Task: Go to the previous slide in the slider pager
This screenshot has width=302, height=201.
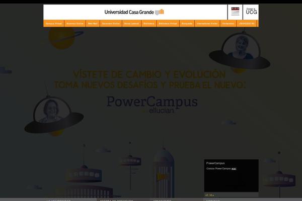Action: point(206,195)
